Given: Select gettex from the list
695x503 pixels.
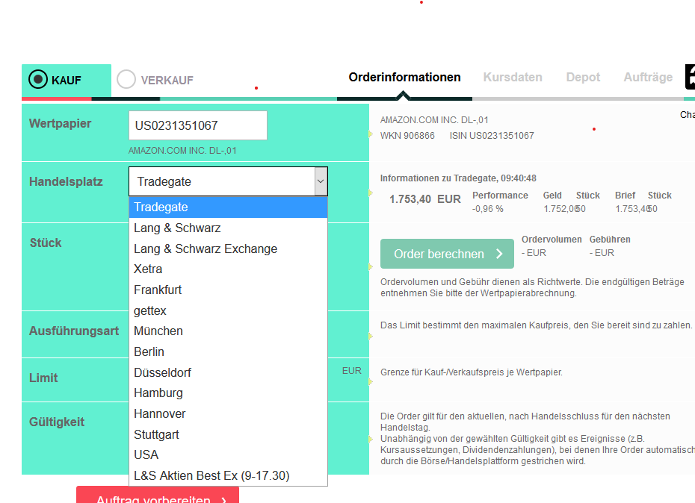Looking at the screenshot, I should [x=228, y=311].
